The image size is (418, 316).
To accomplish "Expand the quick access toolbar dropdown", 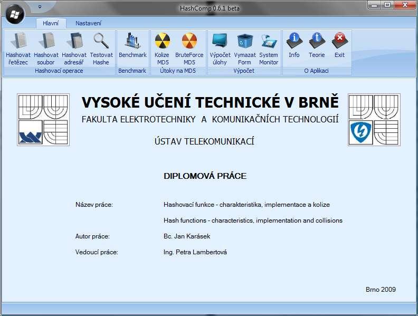I will click(x=40, y=7).
